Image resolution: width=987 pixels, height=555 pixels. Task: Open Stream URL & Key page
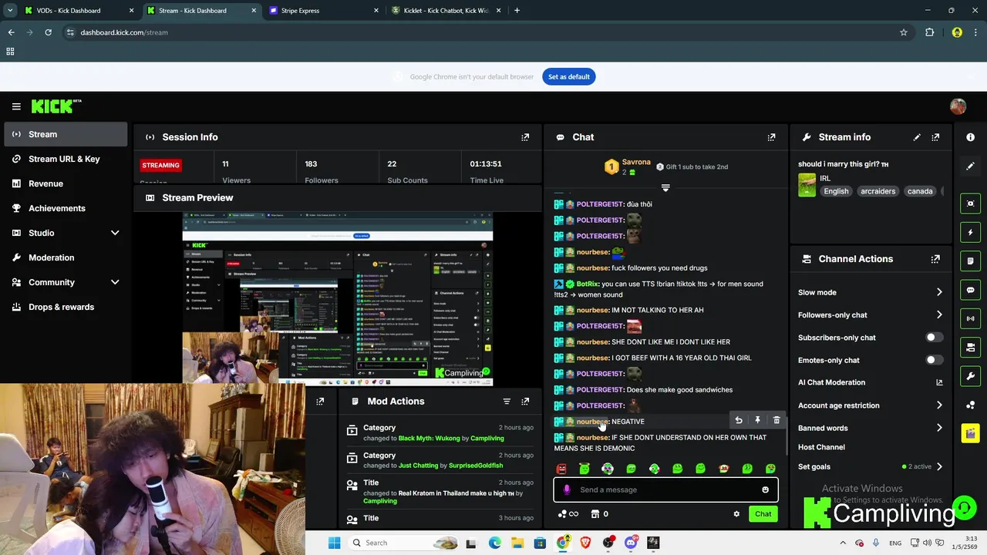tap(66, 159)
